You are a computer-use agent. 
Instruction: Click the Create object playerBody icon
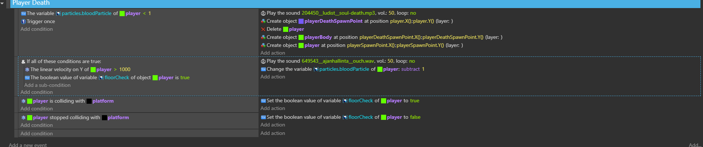(263, 37)
